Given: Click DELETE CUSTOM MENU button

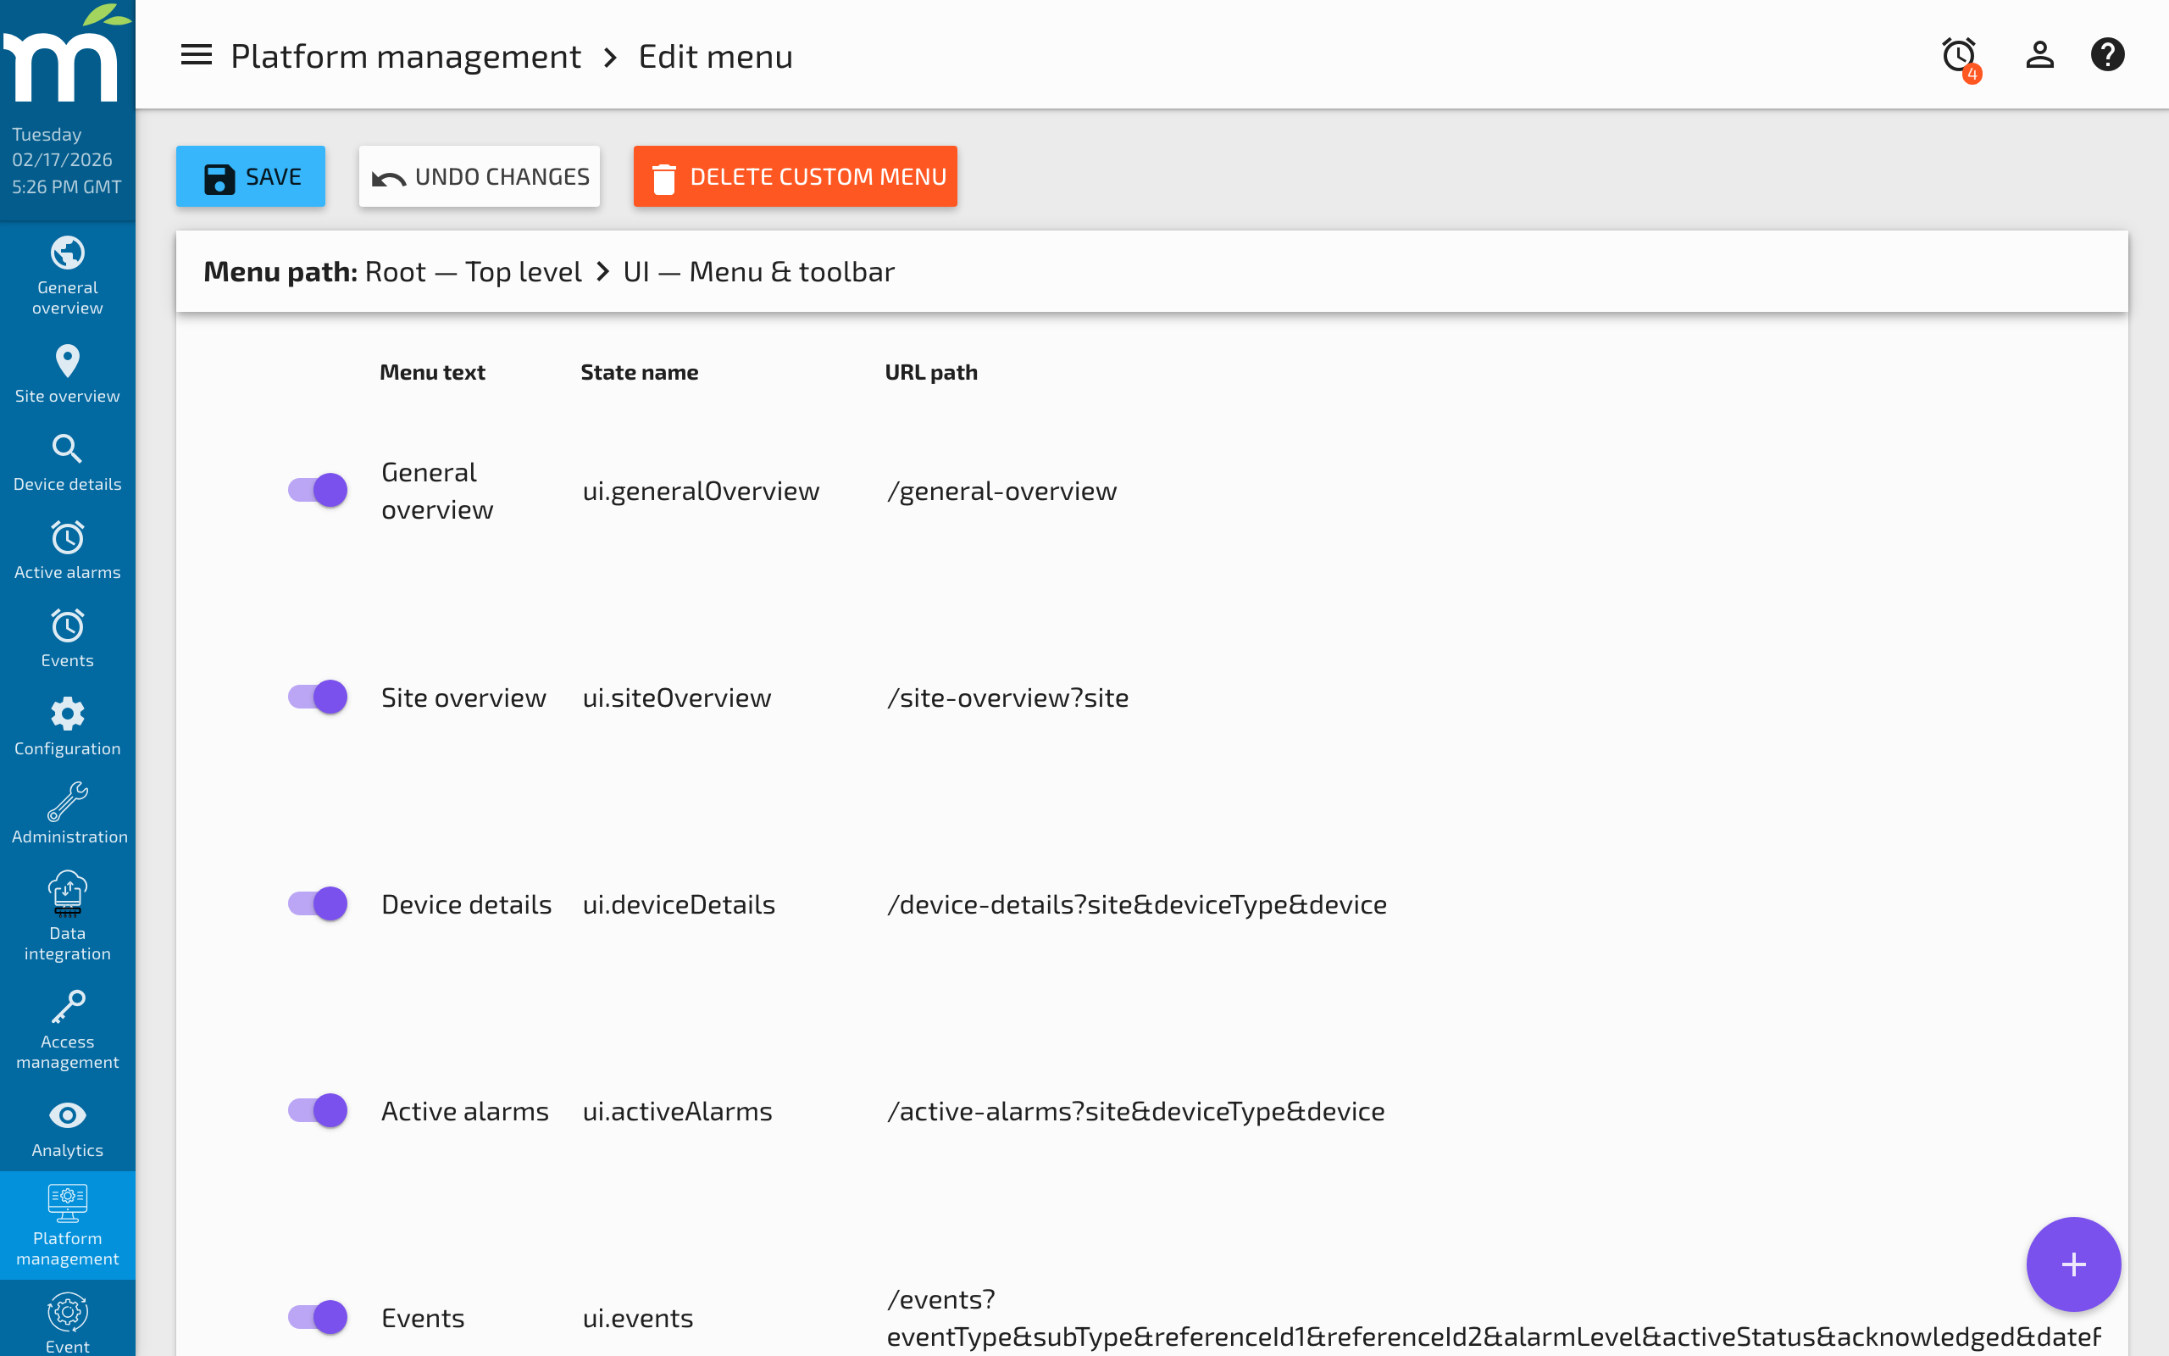Looking at the screenshot, I should coord(795,176).
